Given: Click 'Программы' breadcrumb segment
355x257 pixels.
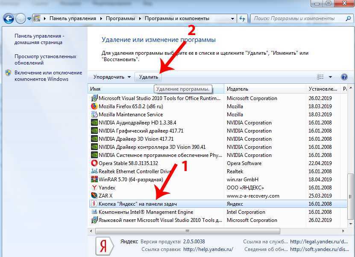Looking at the screenshot, I should tap(120, 18).
